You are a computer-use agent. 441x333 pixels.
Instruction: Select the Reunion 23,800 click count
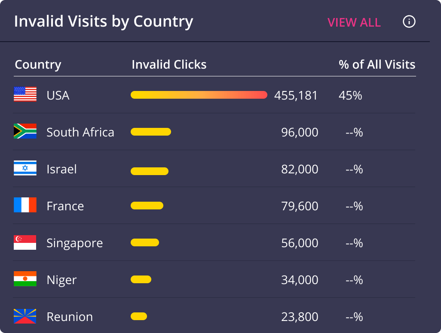coord(300,317)
